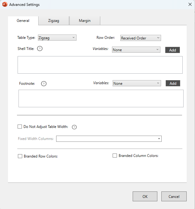
Task: Focus the Shell Title text box
Action: pyautogui.click(x=100, y=65)
